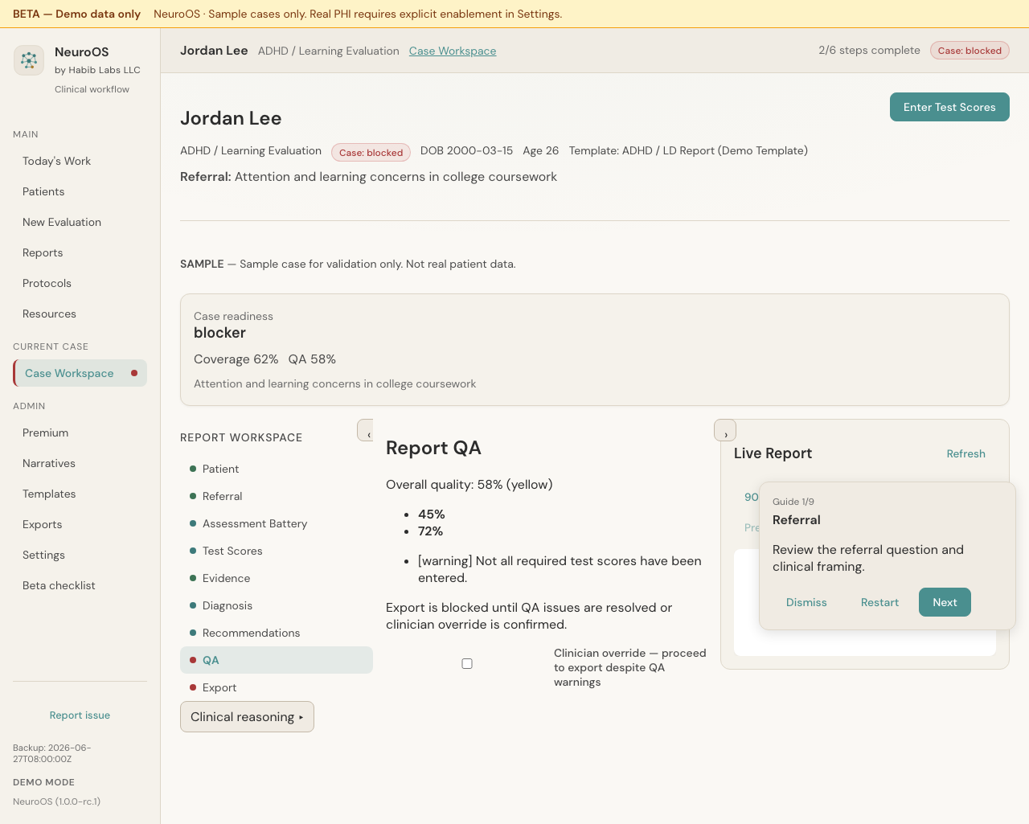Open the Reports sidebar item

[80, 252]
